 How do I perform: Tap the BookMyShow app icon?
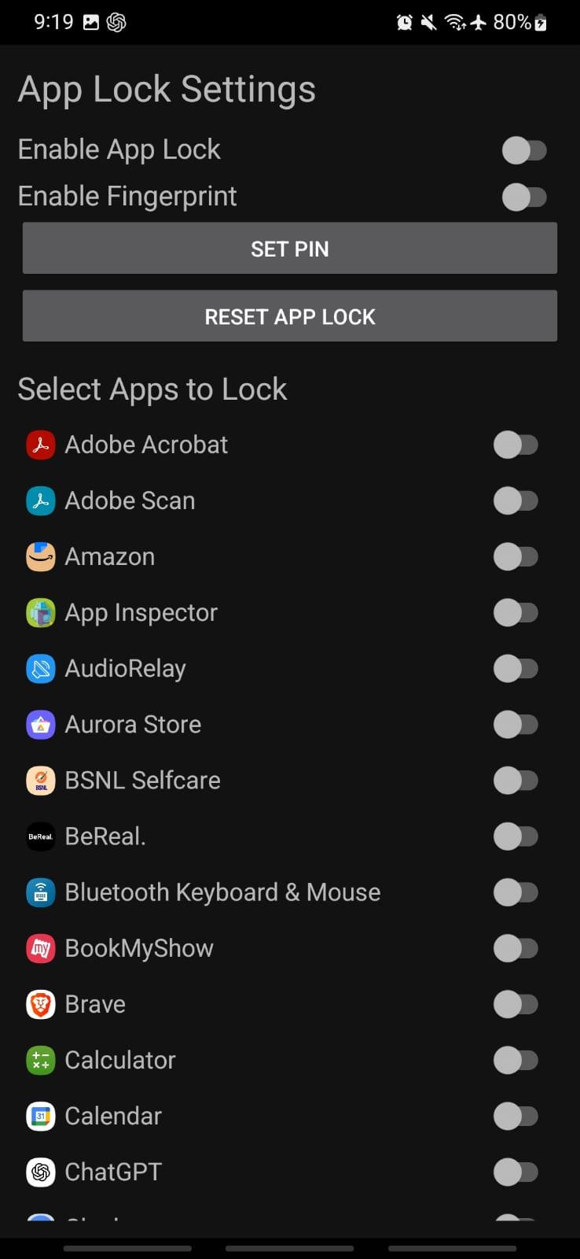(41, 948)
